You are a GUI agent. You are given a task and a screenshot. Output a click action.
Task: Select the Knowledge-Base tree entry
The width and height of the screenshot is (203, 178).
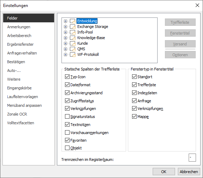[x=91, y=38]
